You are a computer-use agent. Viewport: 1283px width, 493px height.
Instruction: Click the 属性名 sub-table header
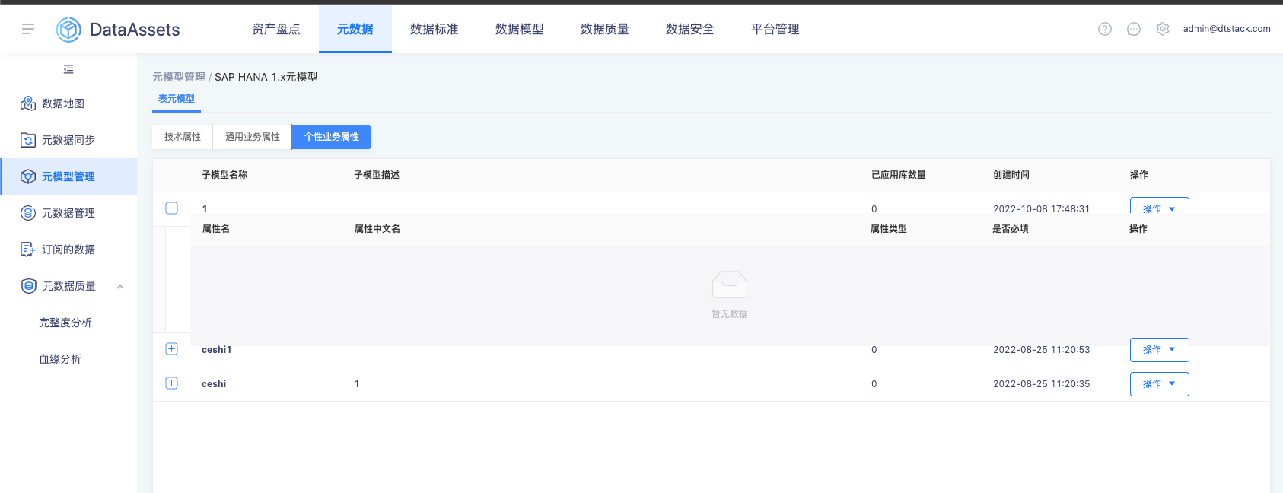216,229
